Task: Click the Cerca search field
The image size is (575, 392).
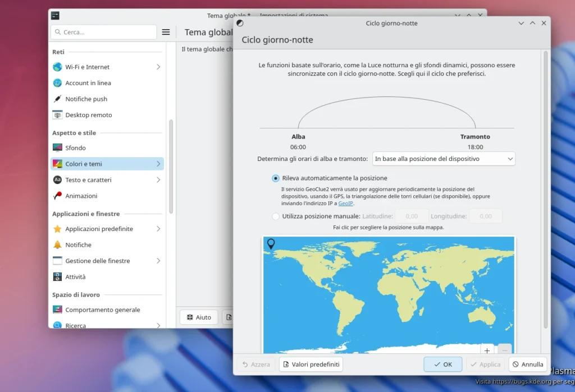Action: (x=103, y=32)
